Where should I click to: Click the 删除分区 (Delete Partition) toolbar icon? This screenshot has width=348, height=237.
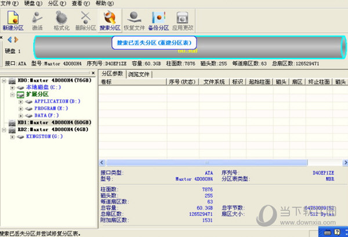(85, 20)
